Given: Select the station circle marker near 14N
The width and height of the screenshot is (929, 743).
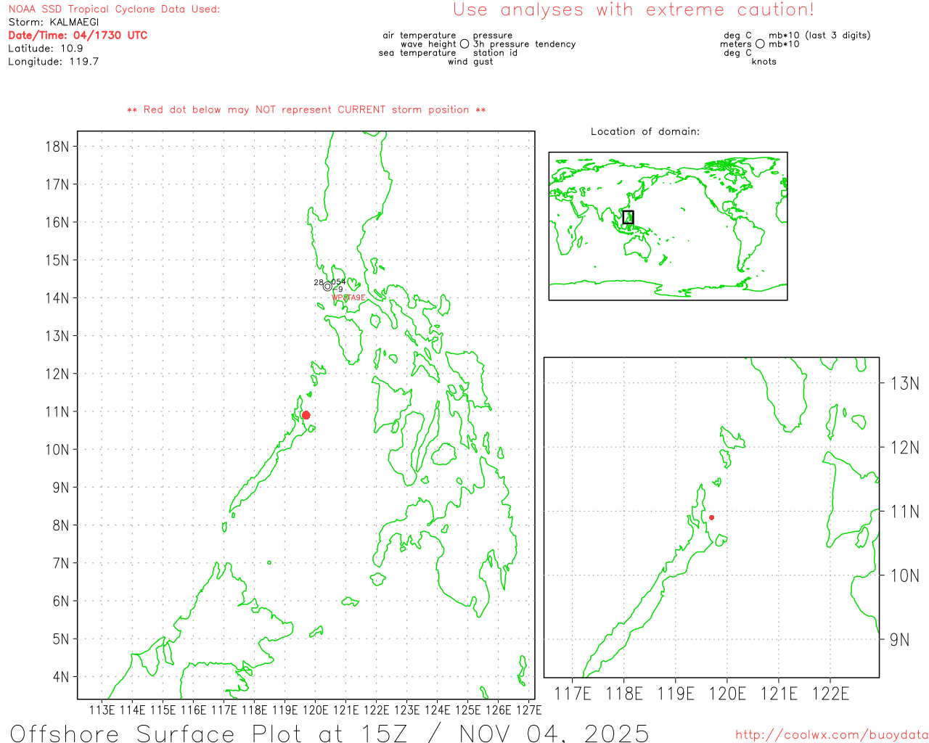Looking at the screenshot, I should click(327, 287).
